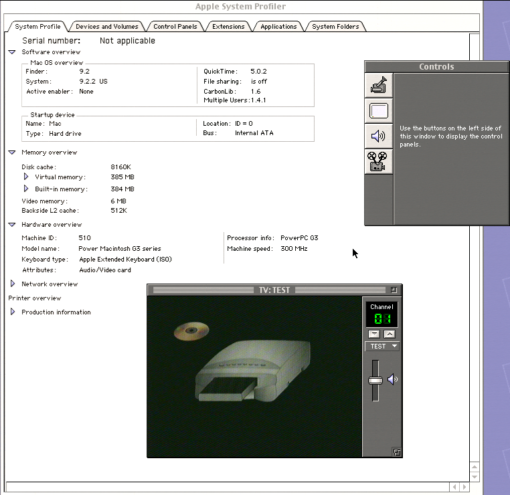Switch to Devices and Volumes tab

(x=106, y=27)
